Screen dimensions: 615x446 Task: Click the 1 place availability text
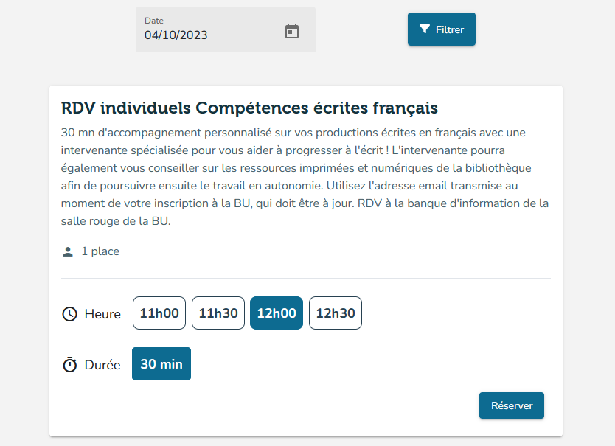pyautogui.click(x=100, y=251)
